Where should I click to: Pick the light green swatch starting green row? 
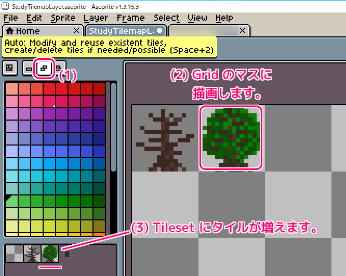pos(12,201)
